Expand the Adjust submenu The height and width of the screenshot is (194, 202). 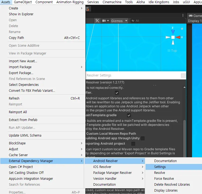[81, 149]
